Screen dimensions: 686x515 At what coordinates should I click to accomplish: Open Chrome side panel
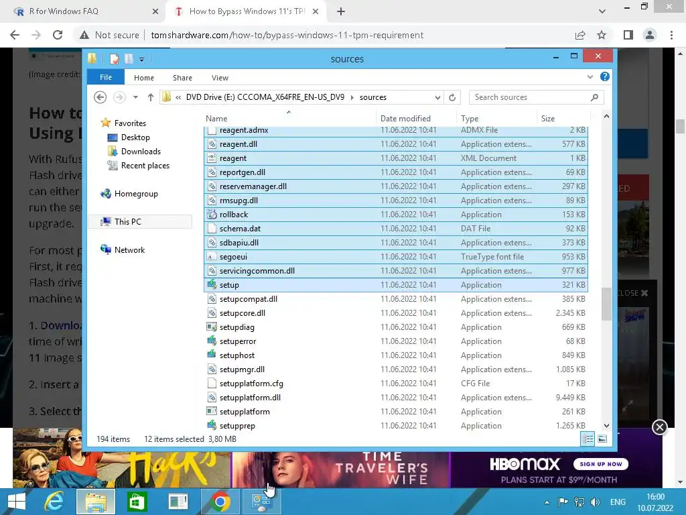point(628,35)
